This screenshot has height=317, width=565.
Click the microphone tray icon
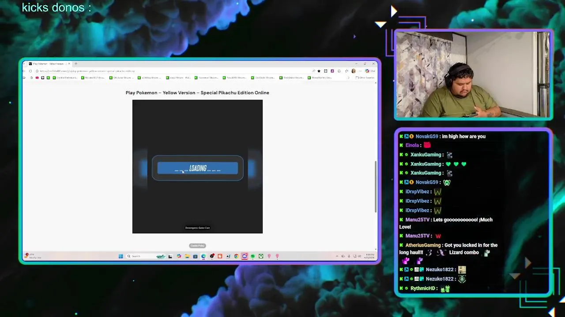point(349,256)
